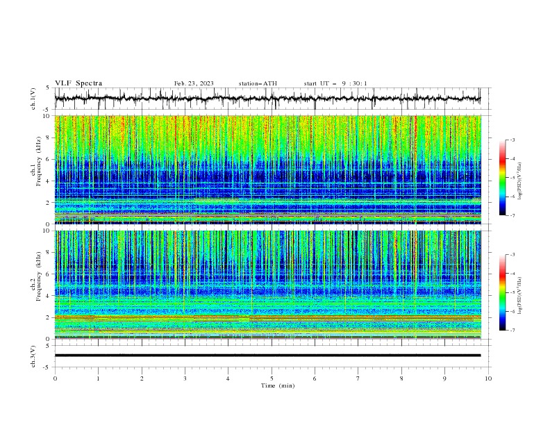Click the ch.2 spectrogram panel
The height and width of the screenshot is (425, 550).
(267, 285)
